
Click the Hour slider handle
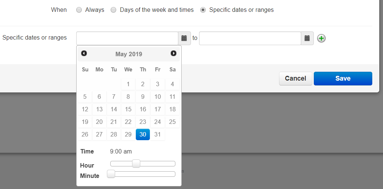click(x=136, y=163)
